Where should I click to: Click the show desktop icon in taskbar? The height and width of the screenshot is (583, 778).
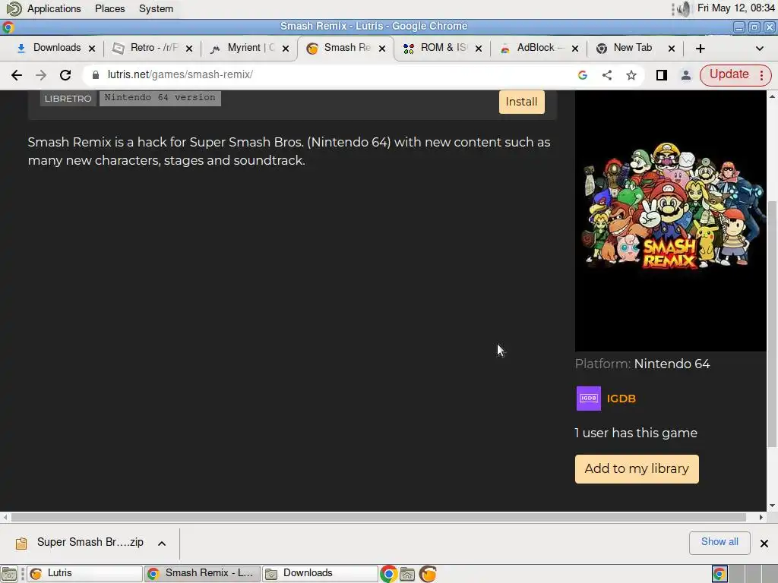point(9,574)
